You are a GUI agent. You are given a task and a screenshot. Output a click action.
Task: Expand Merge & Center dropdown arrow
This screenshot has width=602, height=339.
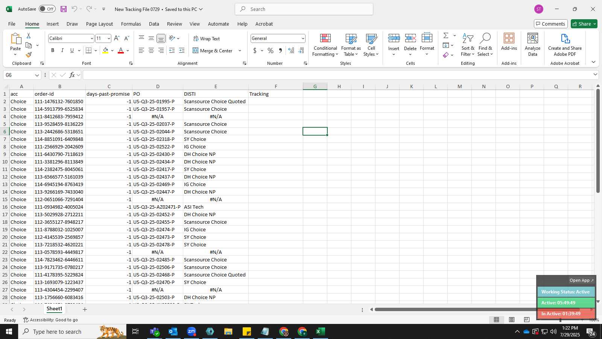(240, 50)
